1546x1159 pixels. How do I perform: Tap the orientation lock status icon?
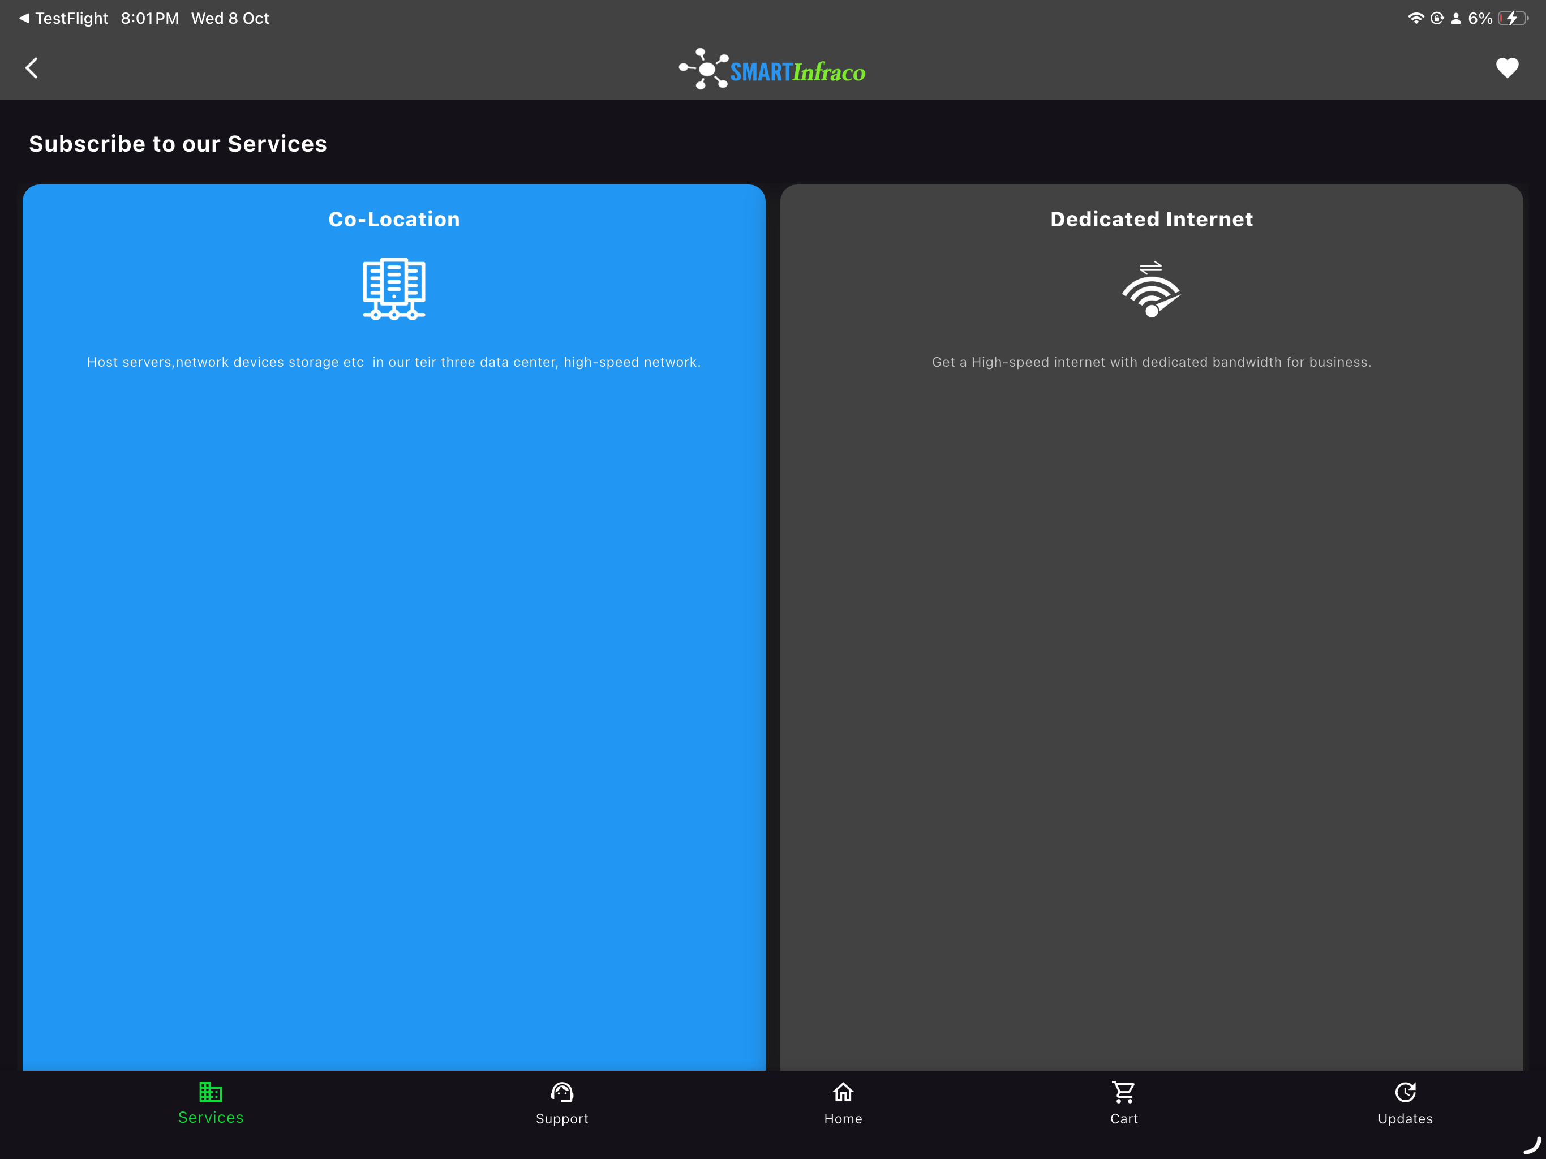coord(1437,18)
